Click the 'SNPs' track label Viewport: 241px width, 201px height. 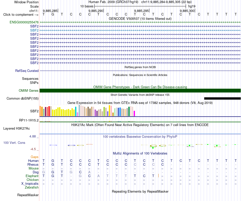(x=34, y=83)
